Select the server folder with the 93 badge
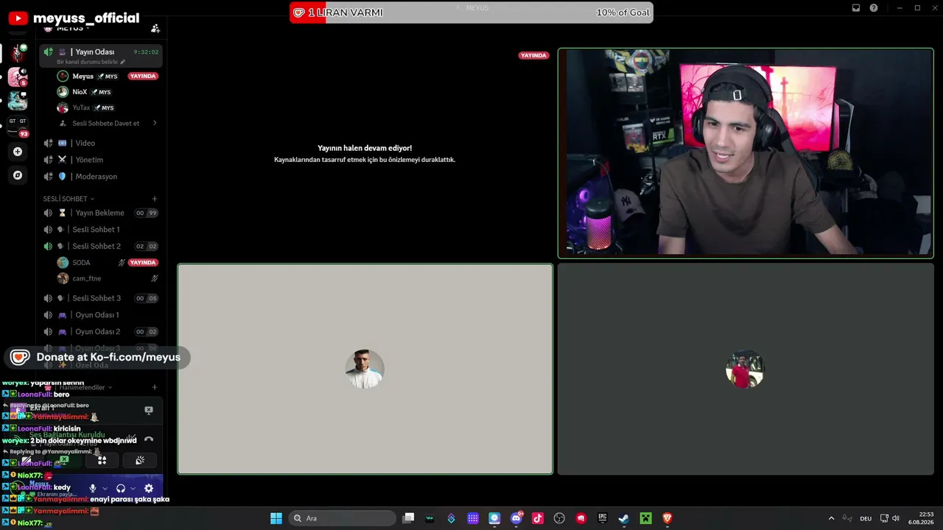943x530 pixels. pos(18,126)
